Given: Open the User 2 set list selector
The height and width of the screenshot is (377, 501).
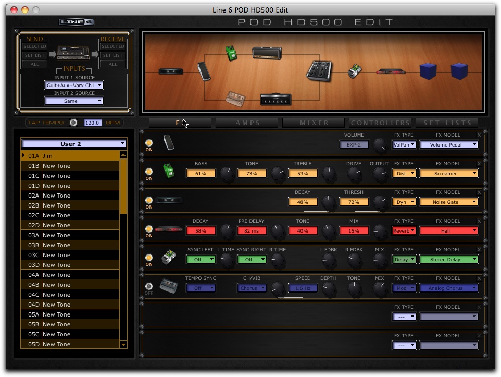Looking at the screenshot, I should (x=73, y=143).
